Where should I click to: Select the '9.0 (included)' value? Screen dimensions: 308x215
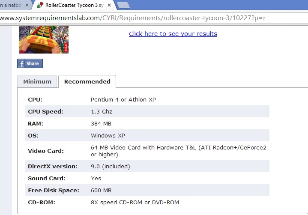pyautogui.click(x=111, y=166)
